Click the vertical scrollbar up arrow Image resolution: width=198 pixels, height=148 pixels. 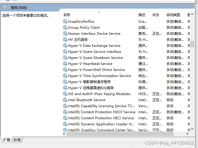192,14
